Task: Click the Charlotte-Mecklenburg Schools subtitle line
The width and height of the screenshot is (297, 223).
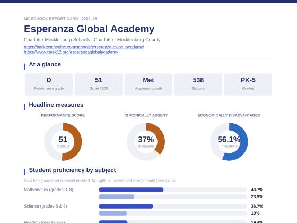Action: click(x=92, y=40)
